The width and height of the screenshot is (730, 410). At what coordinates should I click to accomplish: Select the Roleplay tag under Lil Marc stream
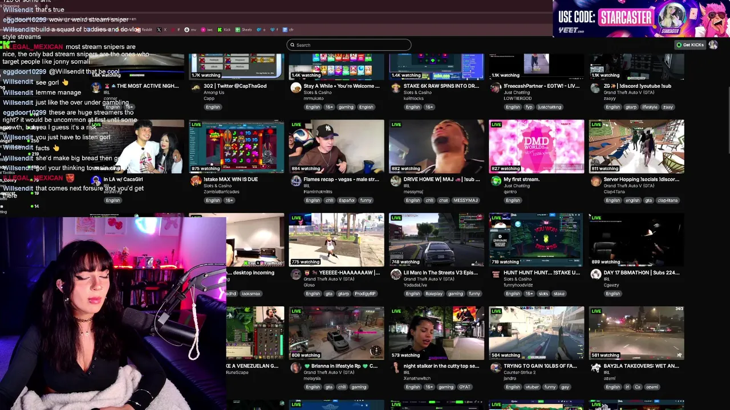click(433, 294)
